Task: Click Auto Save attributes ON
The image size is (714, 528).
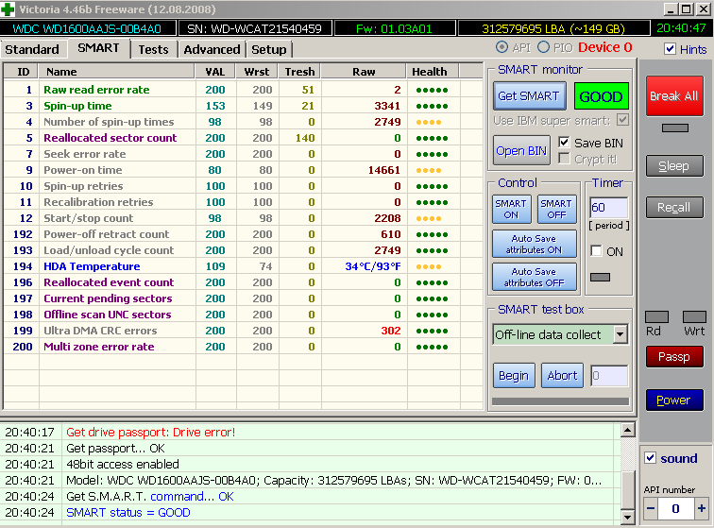Action: 535,245
